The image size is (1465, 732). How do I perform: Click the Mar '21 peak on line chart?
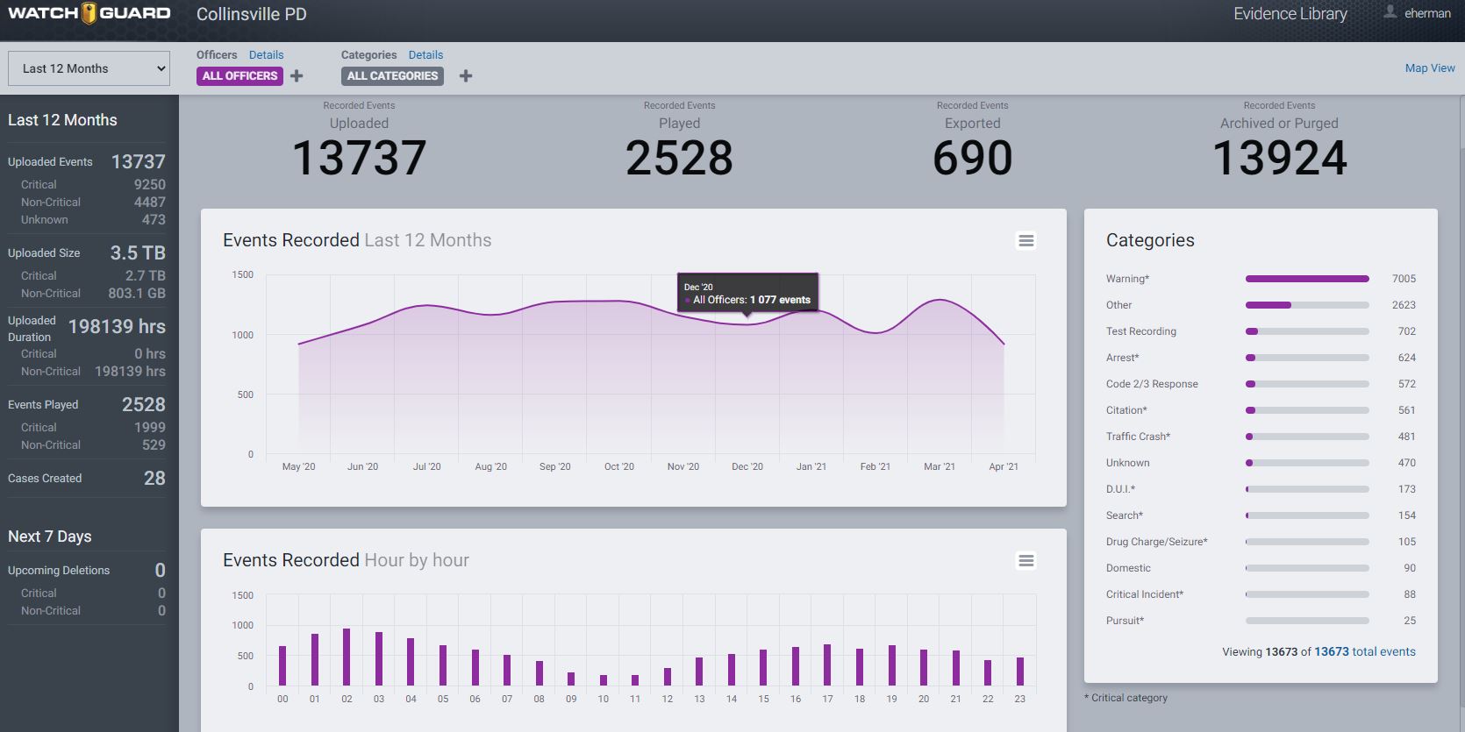940,301
